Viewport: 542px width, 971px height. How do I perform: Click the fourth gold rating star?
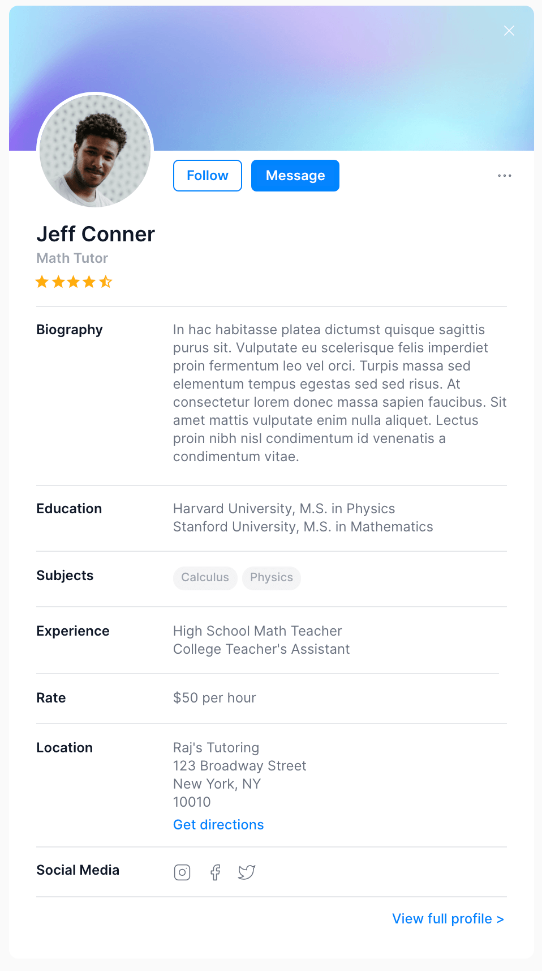(x=89, y=282)
